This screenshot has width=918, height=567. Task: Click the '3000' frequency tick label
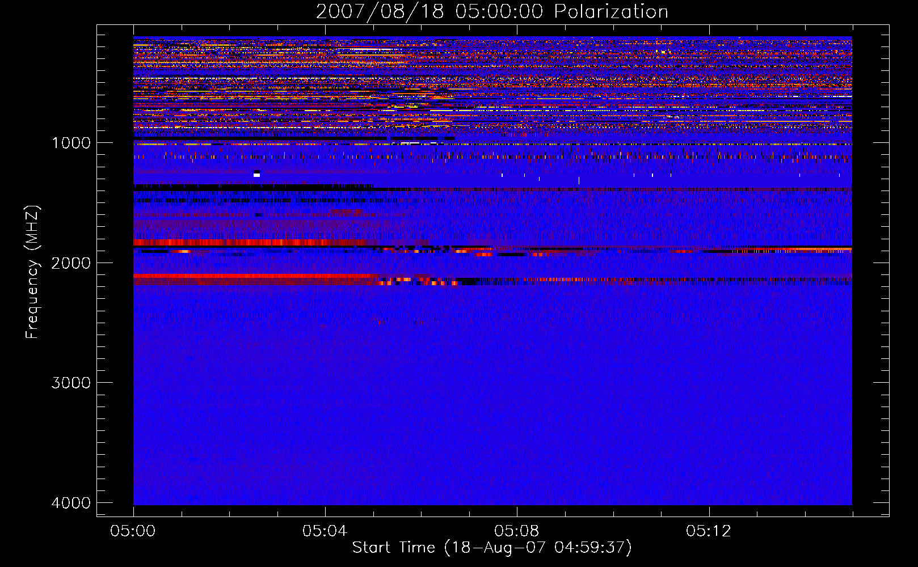tap(71, 383)
